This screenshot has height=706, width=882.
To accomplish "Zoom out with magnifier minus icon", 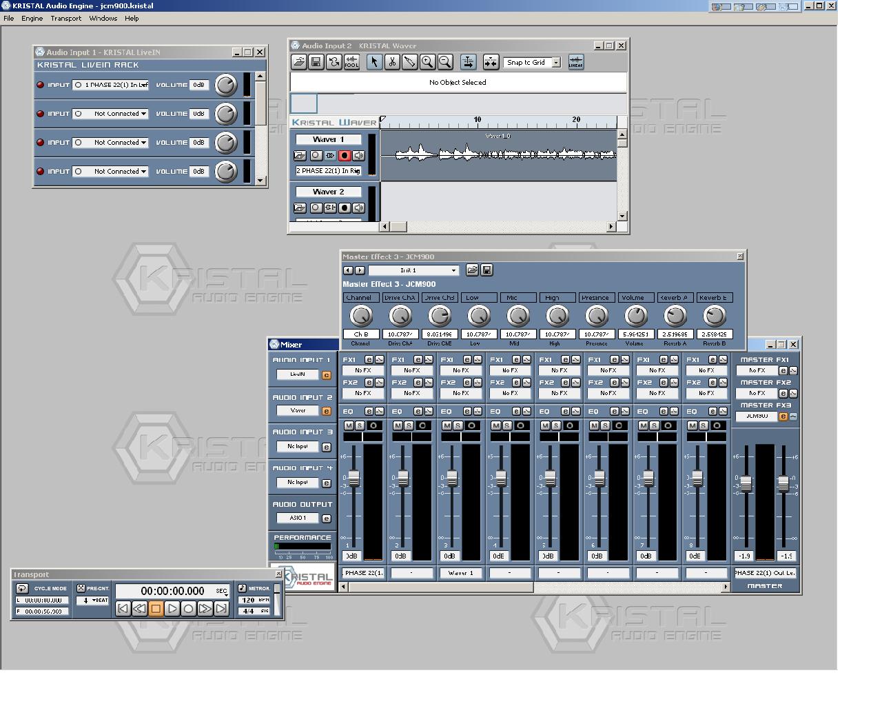I will 445,62.
